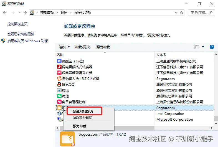Select the 向日葵远程控制 icon

tap(59, 102)
